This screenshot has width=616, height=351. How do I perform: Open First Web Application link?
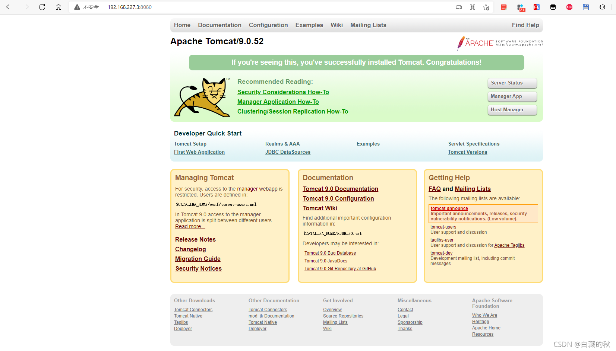[x=199, y=152]
